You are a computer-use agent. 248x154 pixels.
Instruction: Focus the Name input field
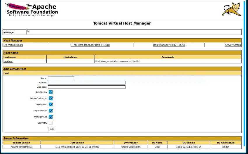click(x=61, y=78)
